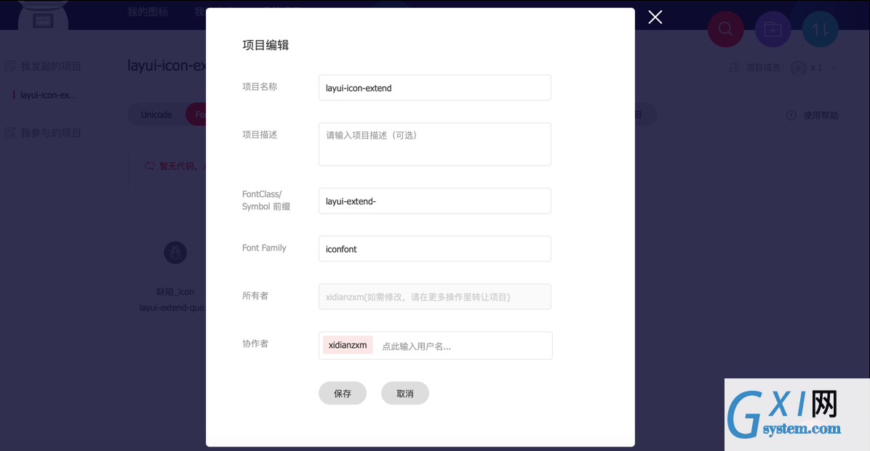Click the help question-mark icon
The height and width of the screenshot is (451, 870).
tap(791, 115)
